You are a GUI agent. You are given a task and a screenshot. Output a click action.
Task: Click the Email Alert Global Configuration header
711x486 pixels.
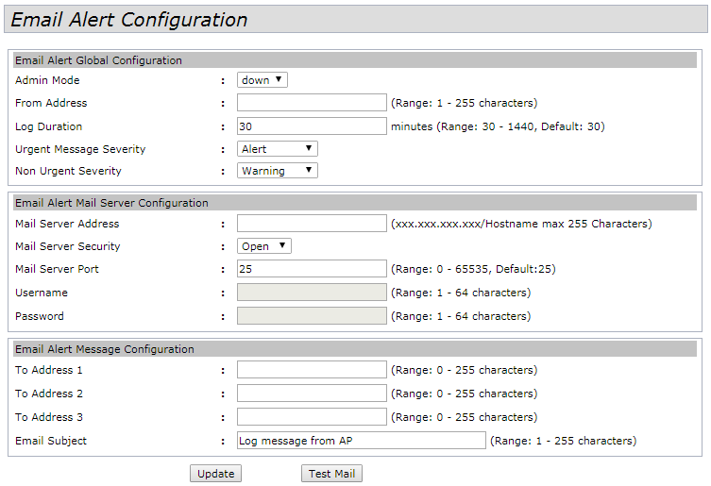(x=99, y=60)
